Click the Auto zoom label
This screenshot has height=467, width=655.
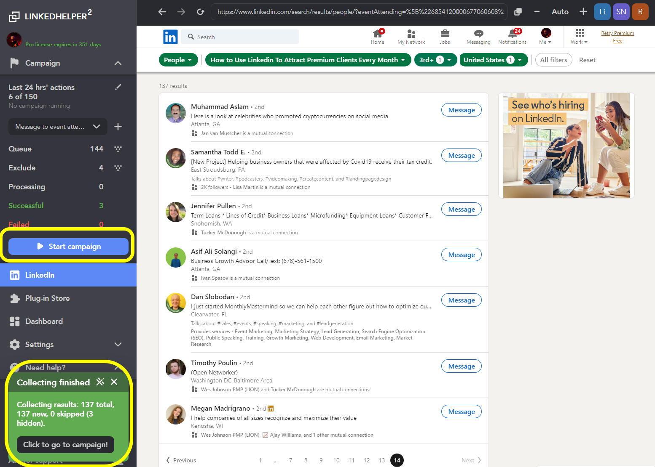560,12
